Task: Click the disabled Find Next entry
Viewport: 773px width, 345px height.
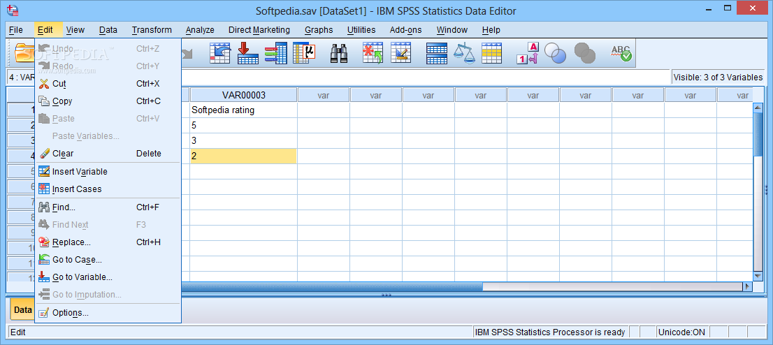Action: coord(108,225)
